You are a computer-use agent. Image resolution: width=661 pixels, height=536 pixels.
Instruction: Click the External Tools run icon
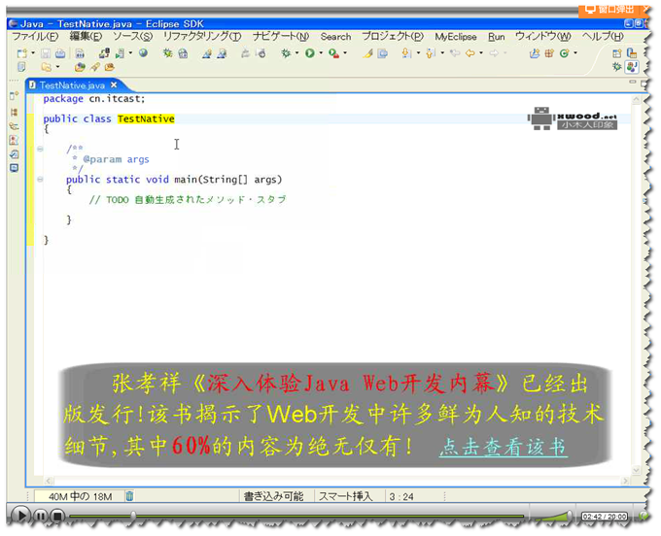(x=333, y=53)
